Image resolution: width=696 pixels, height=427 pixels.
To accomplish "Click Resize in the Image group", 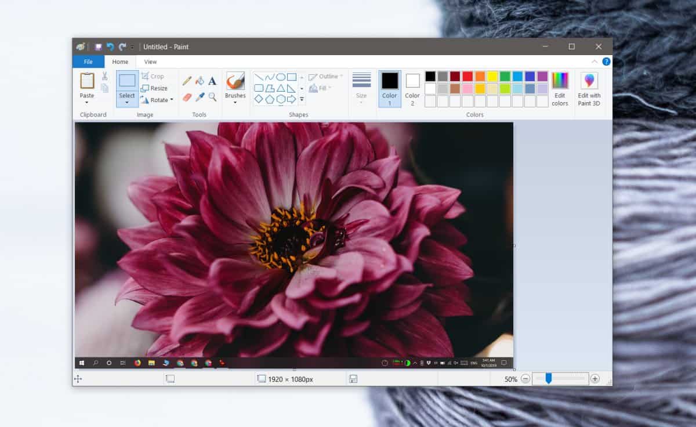I will coord(155,89).
